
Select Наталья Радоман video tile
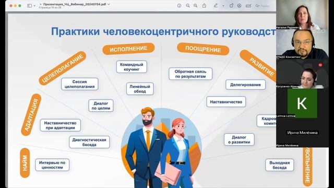pos(302,15)
